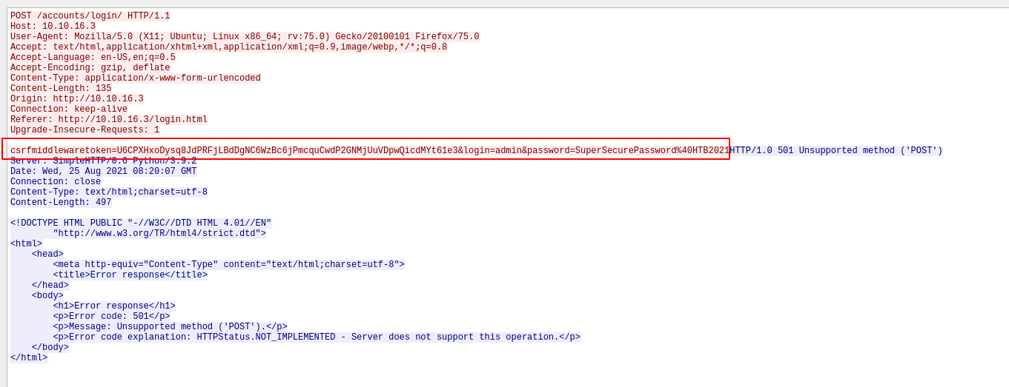Image resolution: width=1009 pixels, height=387 pixels.
Task: Click the User-Agent Mozilla header line
Action: tap(245, 37)
